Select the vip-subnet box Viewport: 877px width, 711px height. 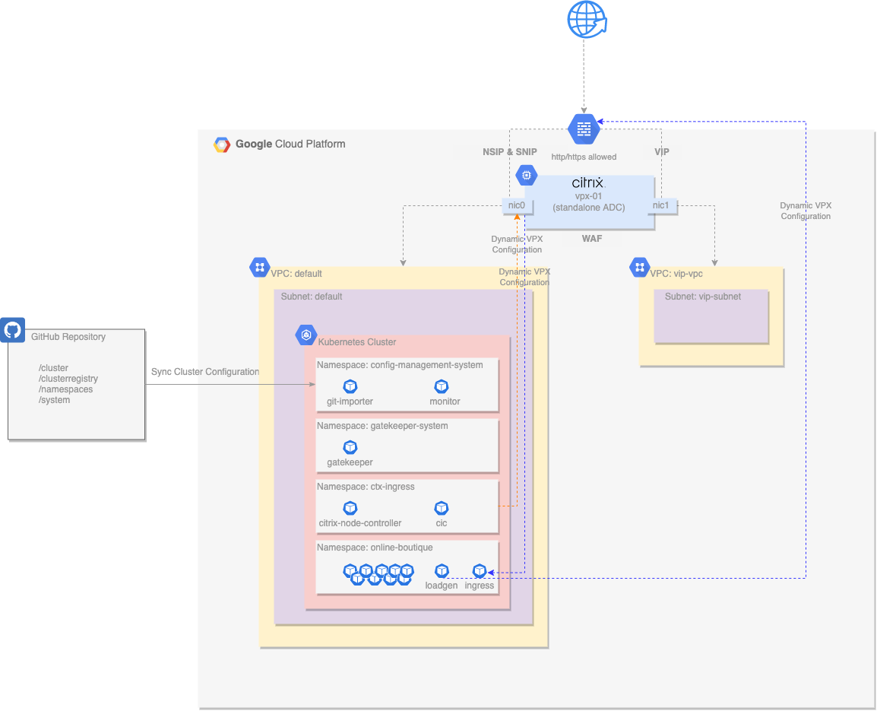point(711,316)
